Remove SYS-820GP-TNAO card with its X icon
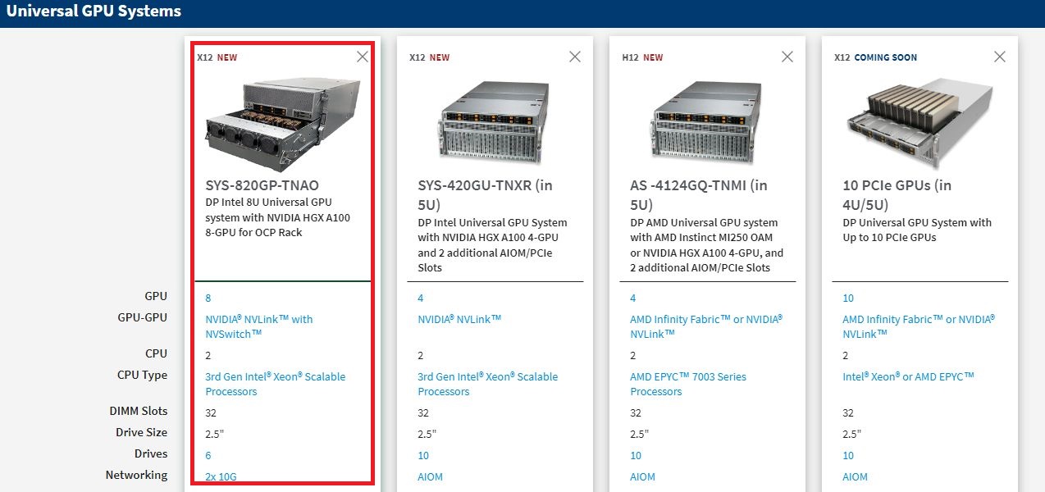Viewport: 1045px width, 492px height. [x=363, y=57]
